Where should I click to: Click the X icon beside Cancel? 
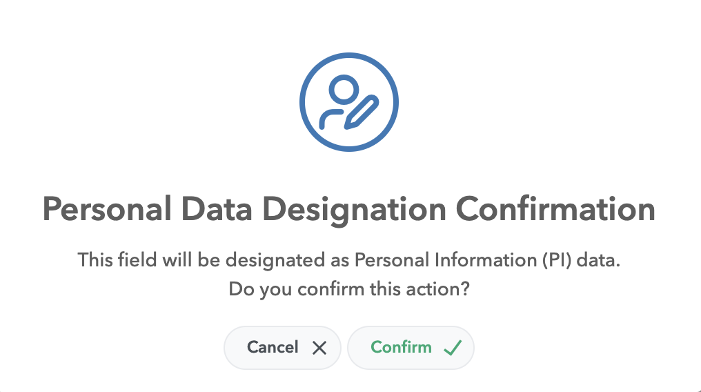319,348
